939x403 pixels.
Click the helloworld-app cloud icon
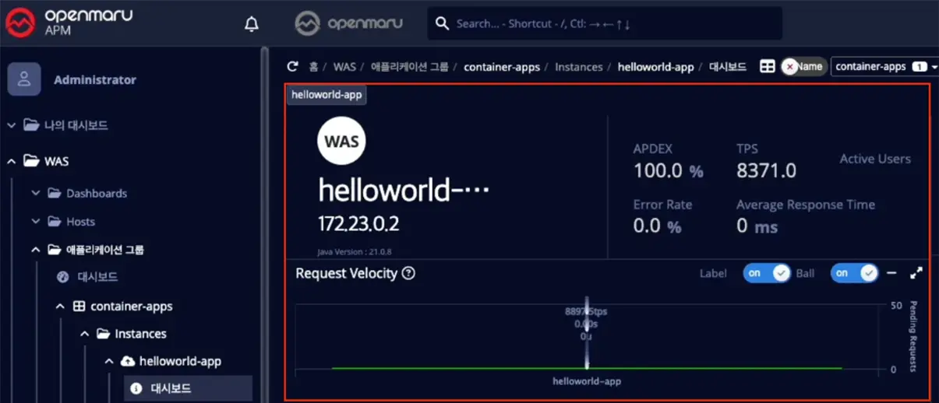click(x=128, y=362)
